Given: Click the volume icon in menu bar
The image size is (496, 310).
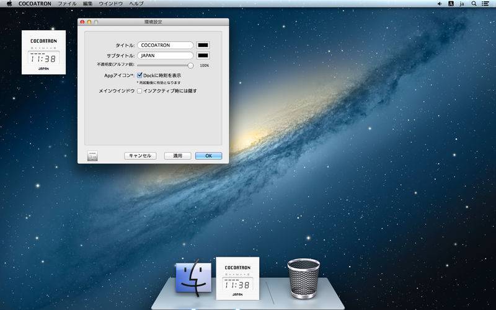Looking at the screenshot, I should 440,4.
